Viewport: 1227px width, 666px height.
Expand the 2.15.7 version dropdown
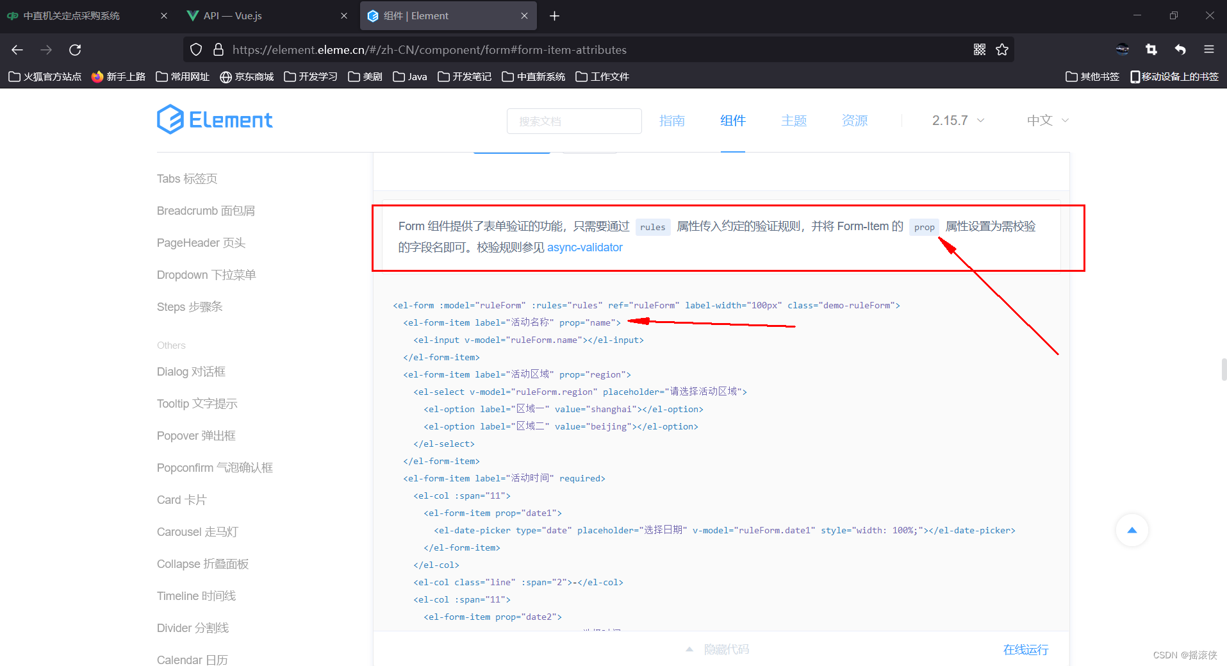(958, 121)
